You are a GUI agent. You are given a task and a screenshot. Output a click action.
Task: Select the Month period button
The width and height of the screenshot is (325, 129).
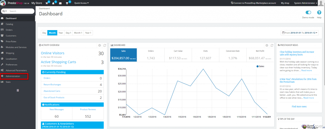[x=52, y=33]
